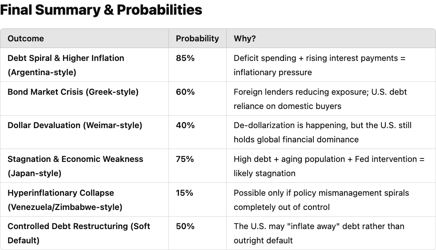Select the Controlled Debt Restructuring cell

tap(79, 233)
